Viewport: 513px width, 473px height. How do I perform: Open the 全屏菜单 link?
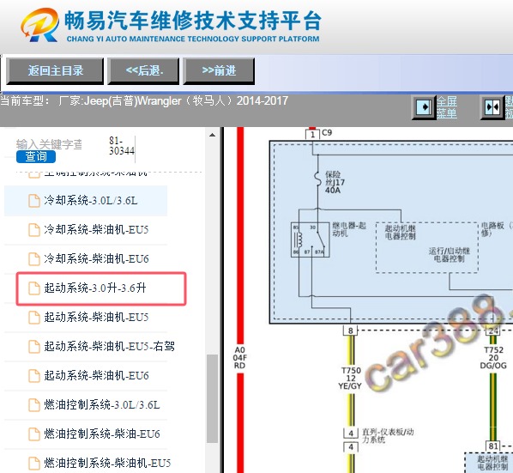click(x=447, y=107)
